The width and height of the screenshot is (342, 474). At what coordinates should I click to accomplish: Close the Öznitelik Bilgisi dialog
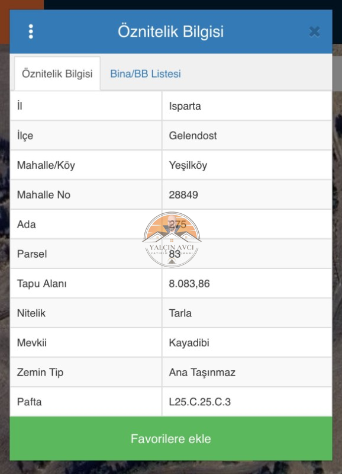(x=315, y=31)
